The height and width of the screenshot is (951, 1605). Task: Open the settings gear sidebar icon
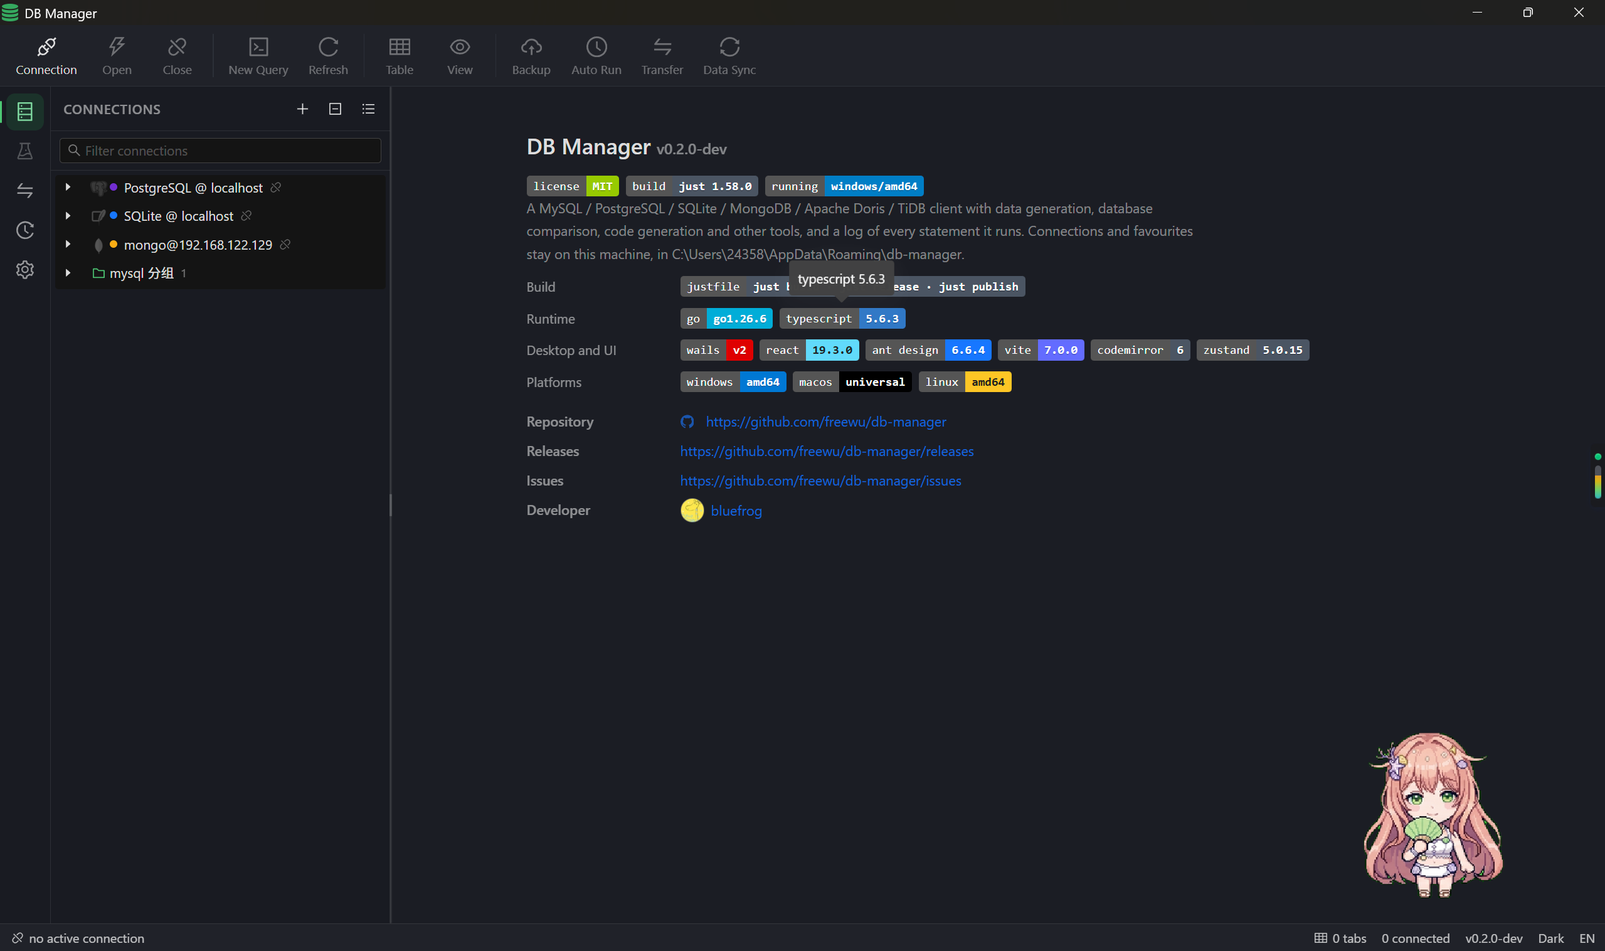[x=25, y=270]
